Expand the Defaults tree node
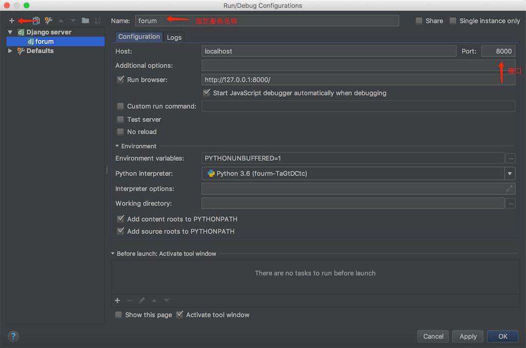The image size is (526, 348). click(x=10, y=51)
